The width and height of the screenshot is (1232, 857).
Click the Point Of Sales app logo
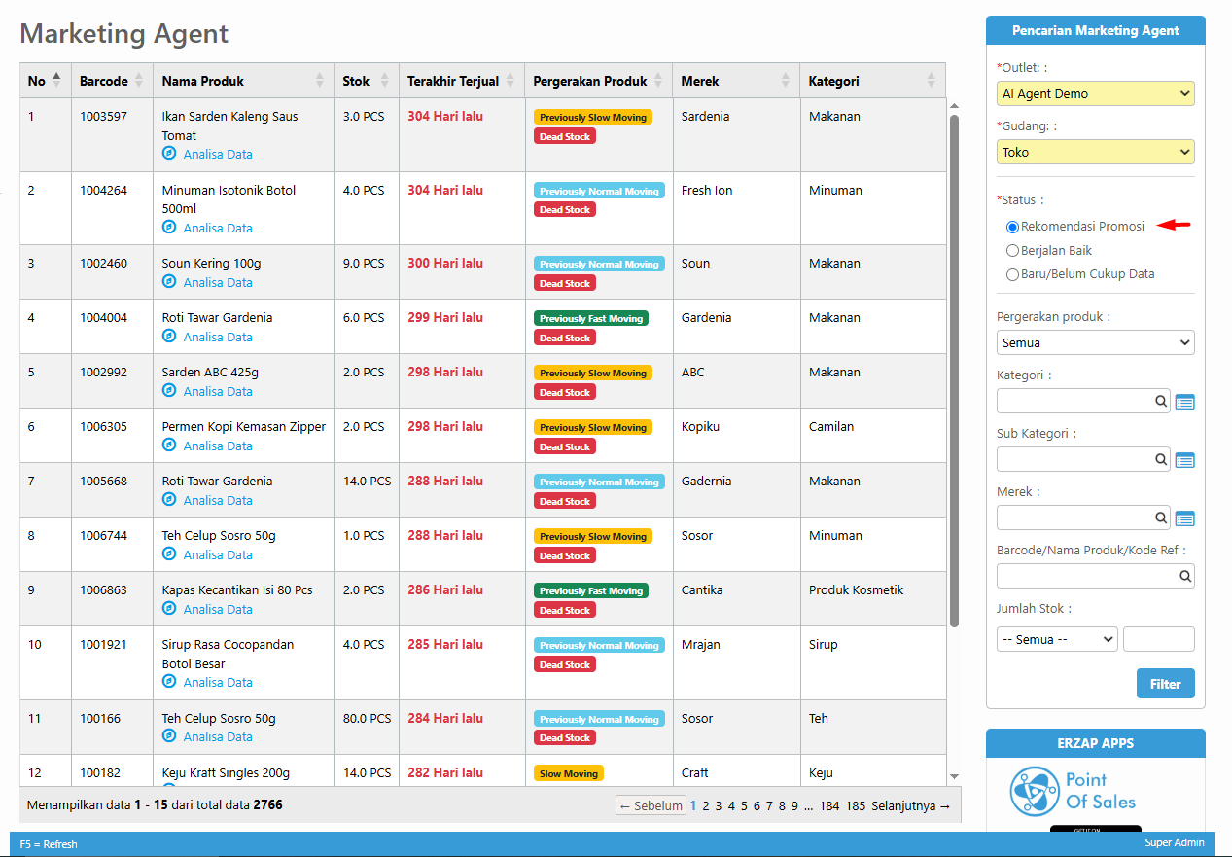[x=1073, y=791]
